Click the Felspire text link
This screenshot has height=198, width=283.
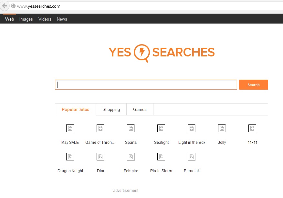[131, 171]
